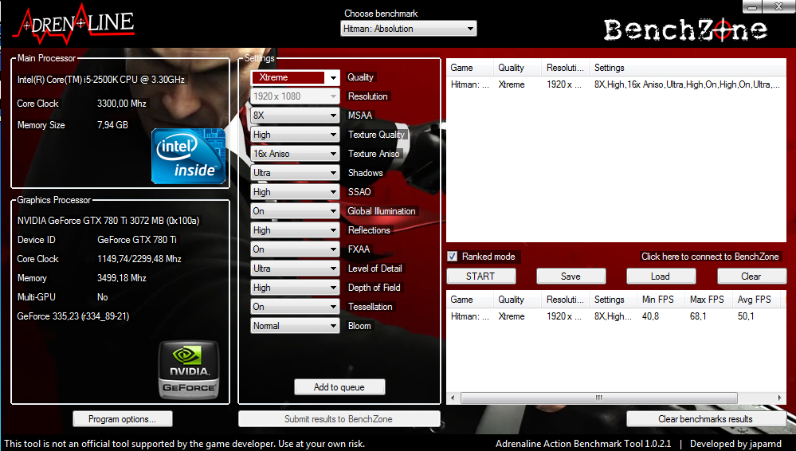Image resolution: width=796 pixels, height=451 pixels.
Task: Expand the Bloom dropdown set to Normal
Action: point(295,326)
